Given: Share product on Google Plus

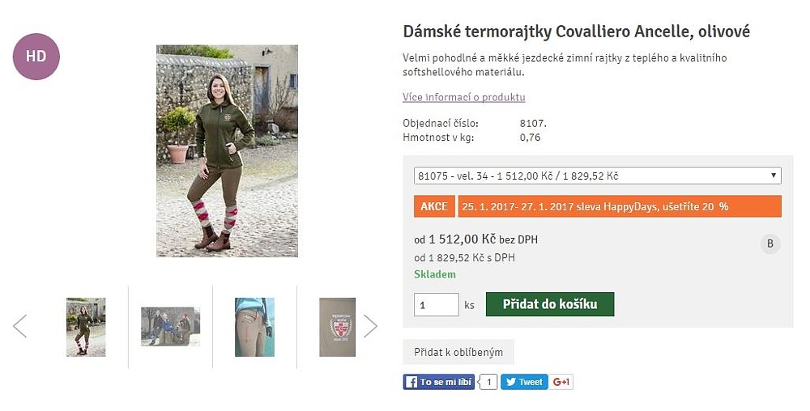Looking at the screenshot, I should pos(561,382).
